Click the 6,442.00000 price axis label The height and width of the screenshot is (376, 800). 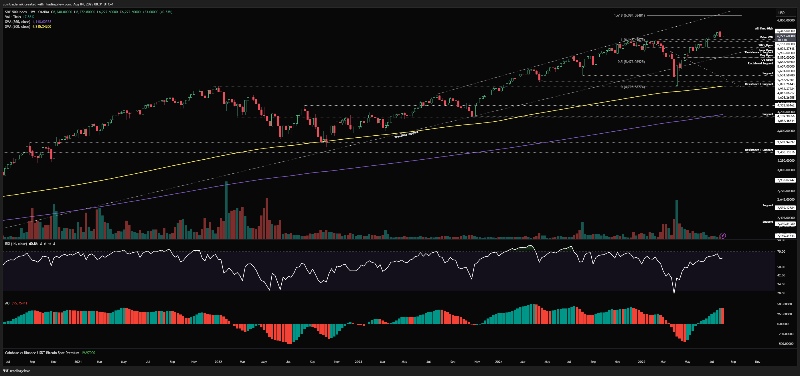(786, 31)
